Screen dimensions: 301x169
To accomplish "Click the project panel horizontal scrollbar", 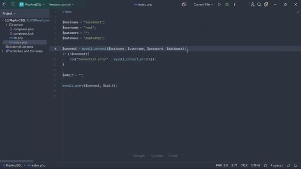I will click(16, 161).
